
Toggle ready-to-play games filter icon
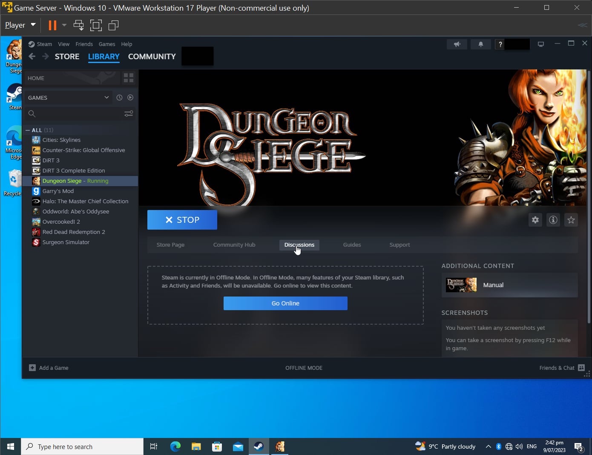point(130,98)
